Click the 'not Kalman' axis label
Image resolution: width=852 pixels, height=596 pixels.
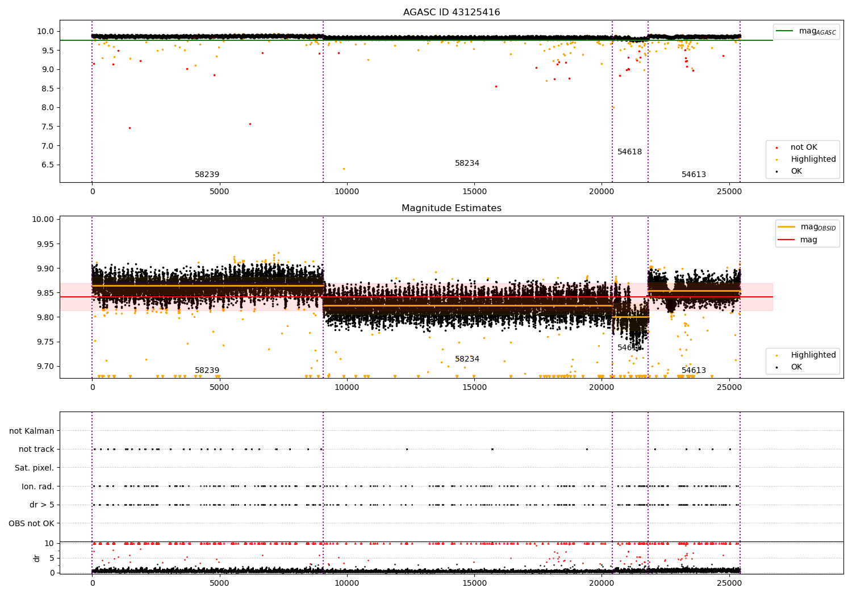click(32, 431)
